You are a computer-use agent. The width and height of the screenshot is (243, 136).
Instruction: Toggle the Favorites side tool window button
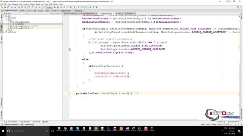[x=1, y=115]
